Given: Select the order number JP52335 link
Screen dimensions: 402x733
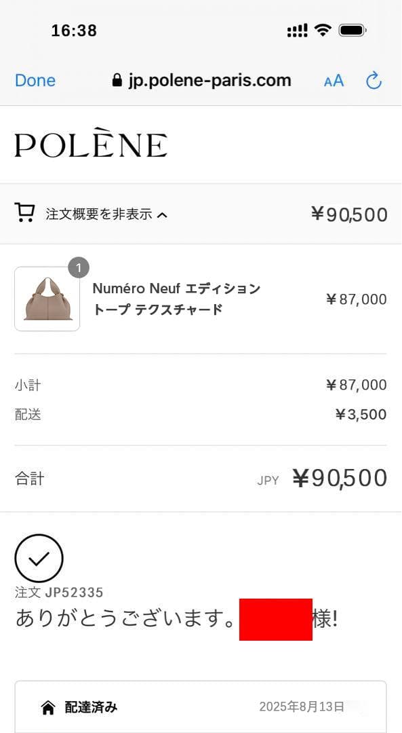Looking at the screenshot, I should tap(59, 592).
